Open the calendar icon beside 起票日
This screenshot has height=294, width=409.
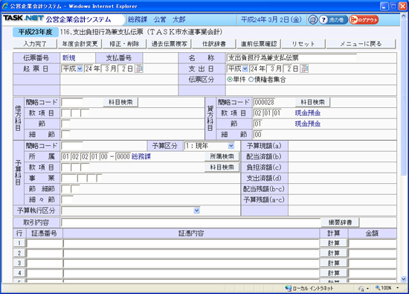[139, 68]
